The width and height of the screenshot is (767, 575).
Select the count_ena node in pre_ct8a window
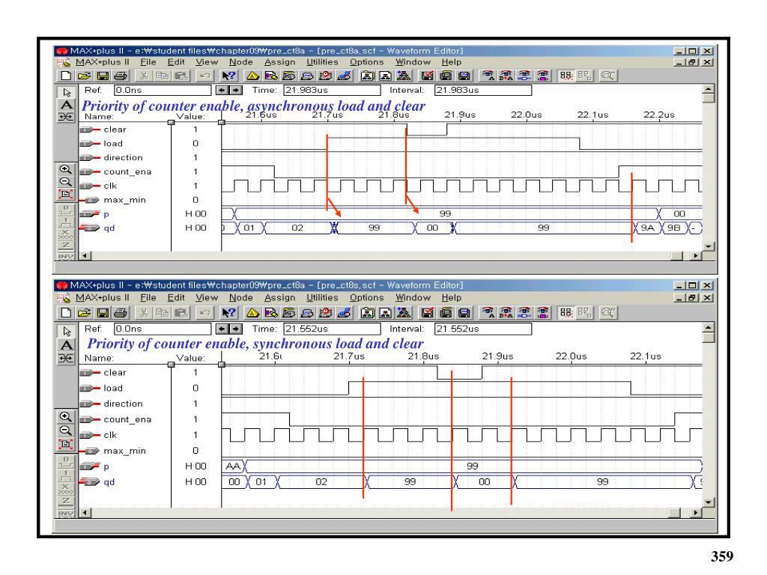tap(127, 171)
